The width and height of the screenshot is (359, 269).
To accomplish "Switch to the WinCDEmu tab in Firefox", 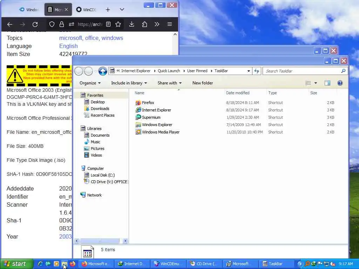I will tap(86, 9).
